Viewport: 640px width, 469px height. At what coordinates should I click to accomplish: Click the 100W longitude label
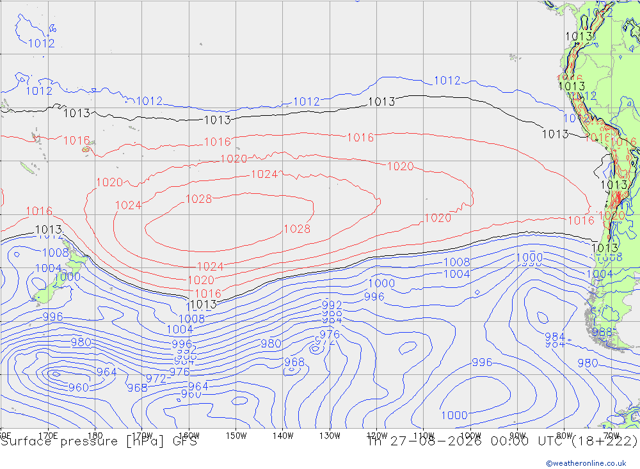[470, 436]
